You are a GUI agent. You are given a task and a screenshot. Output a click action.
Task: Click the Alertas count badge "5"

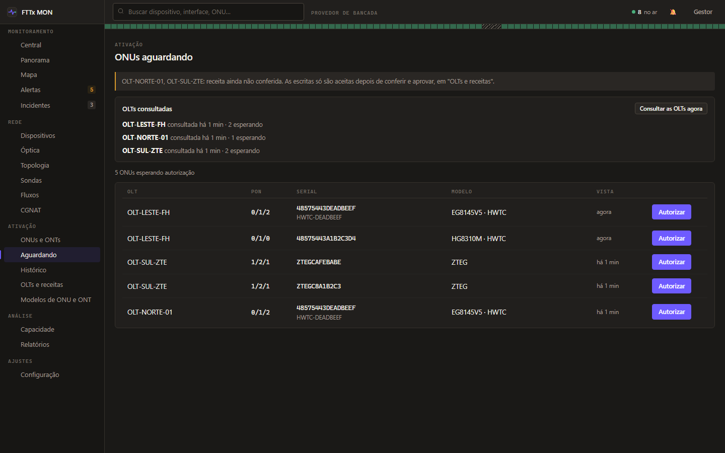tap(92, 90)
